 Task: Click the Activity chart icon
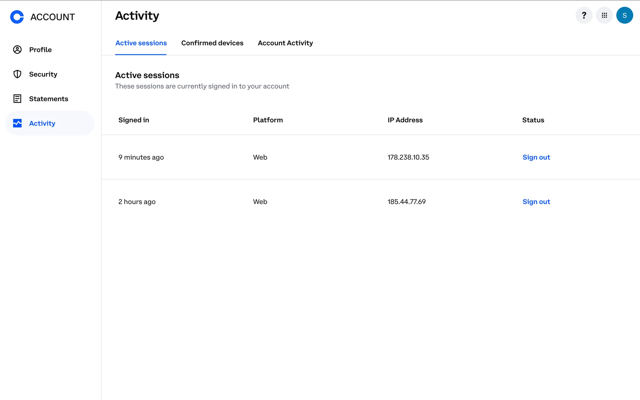(17, 123)
